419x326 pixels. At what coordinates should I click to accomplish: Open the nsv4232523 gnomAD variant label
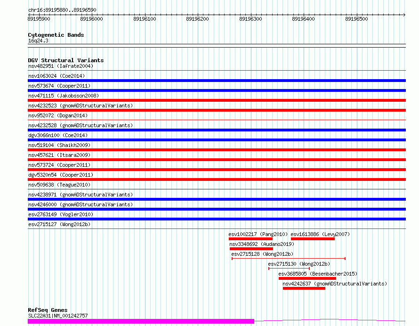tap(81, 106)
